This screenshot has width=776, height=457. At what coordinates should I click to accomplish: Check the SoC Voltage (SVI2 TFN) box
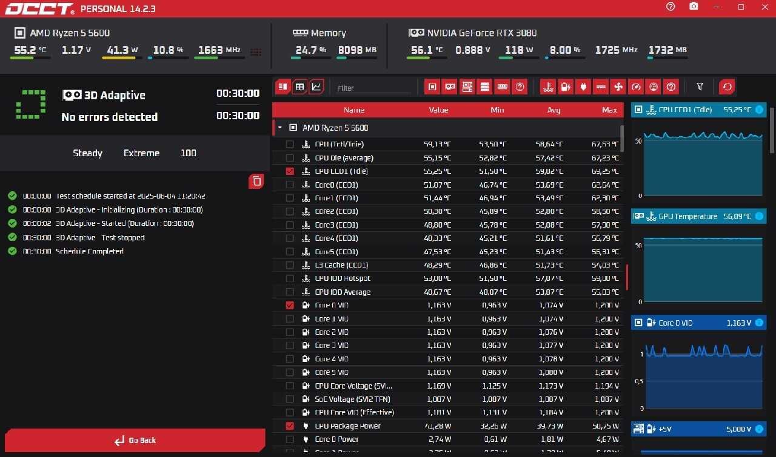290,399
